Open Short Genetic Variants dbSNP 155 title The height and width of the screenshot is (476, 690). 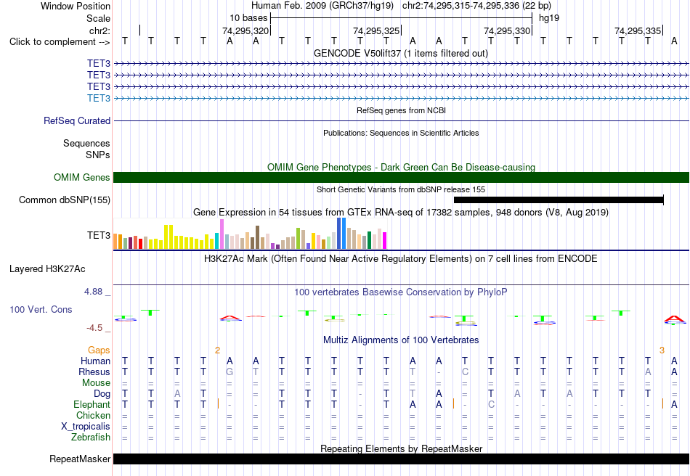coord(401,189)
